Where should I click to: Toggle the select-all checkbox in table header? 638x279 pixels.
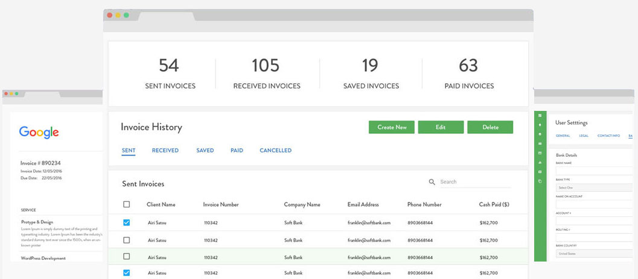pos(127,205)
